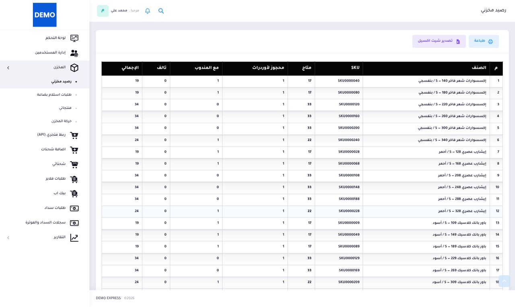Click the سجلات السداد والفوترة icon
Viewport: 515px width, 307px height.
(x=74, y=223)
